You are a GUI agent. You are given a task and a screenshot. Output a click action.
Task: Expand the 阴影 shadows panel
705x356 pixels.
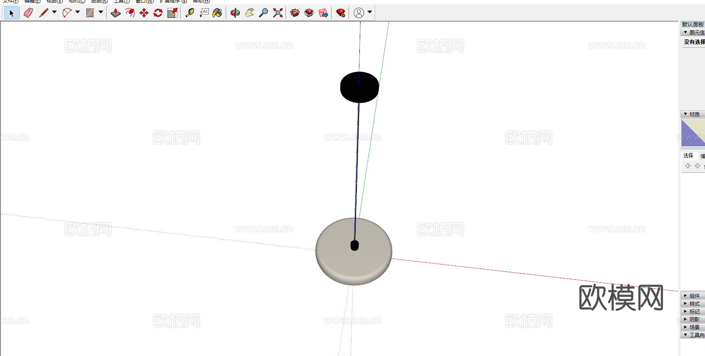coord(685,319)
